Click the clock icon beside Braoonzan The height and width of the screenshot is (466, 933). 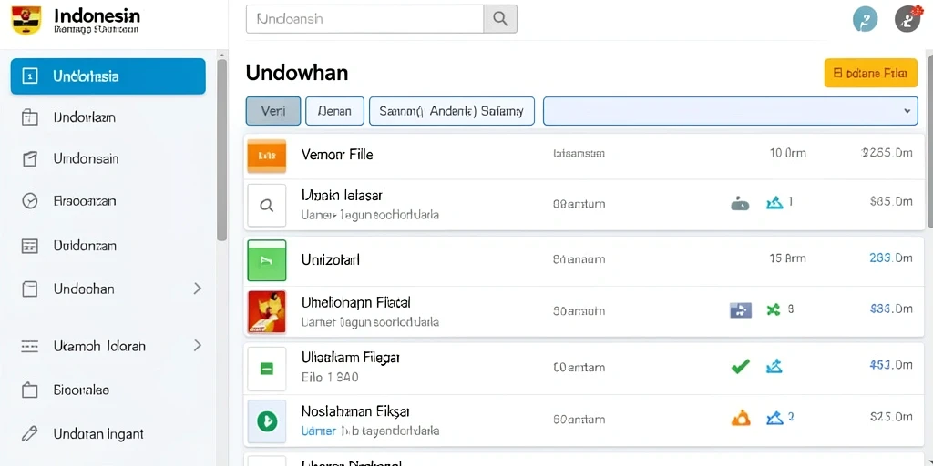tap(30, 201)
